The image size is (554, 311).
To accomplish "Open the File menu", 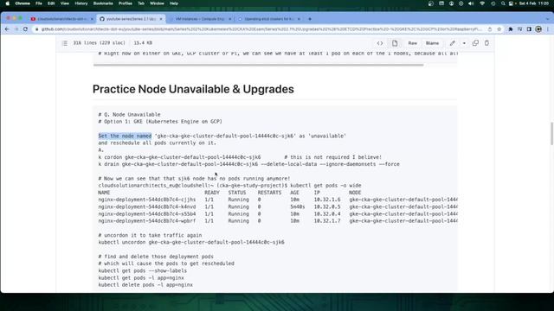I will point(39,3).
